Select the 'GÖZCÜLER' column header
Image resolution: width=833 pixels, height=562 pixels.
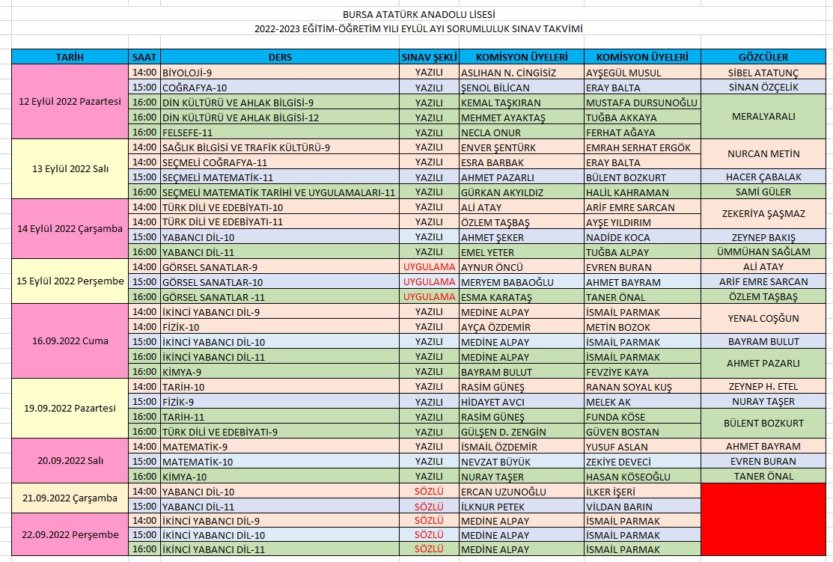tap(763, 57)
